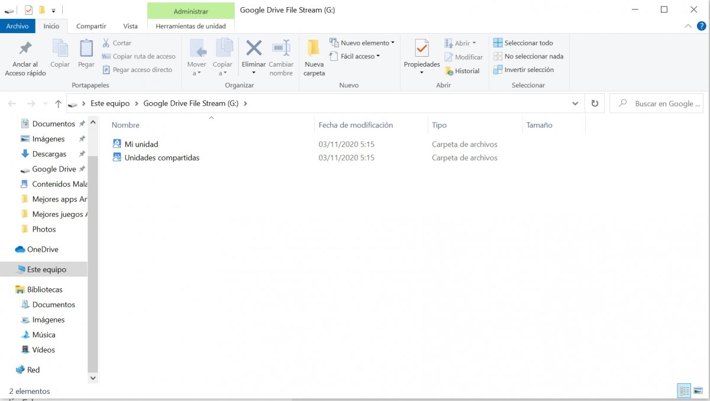Image resolution: width=710 pixels, height=401 pixels.
Task: Select the Mi unidad folder
Action: [135, 144]
